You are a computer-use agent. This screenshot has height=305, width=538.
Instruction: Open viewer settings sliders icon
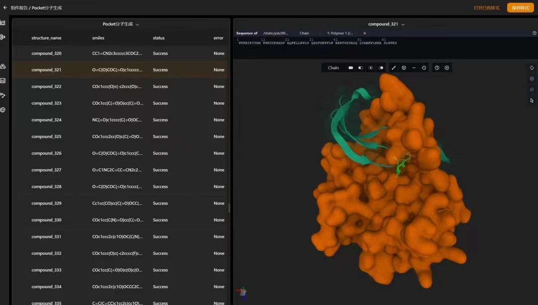[x=532, y=90]
